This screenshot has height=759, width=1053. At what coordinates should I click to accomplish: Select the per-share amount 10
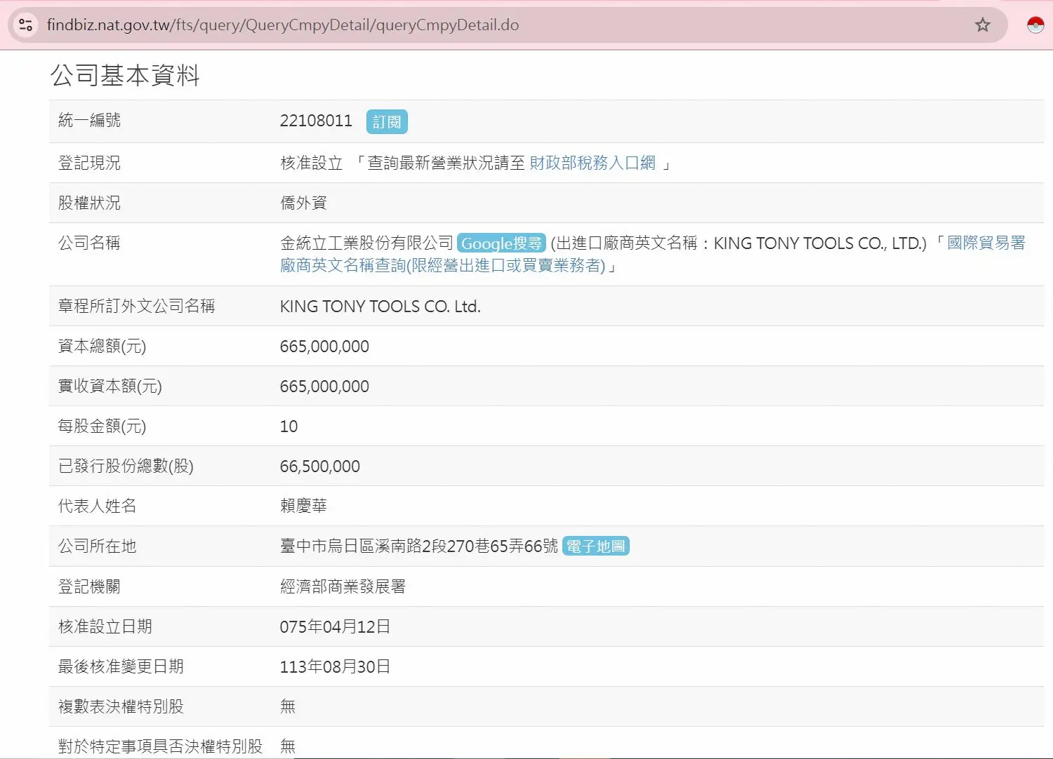[x=289, y=426]
